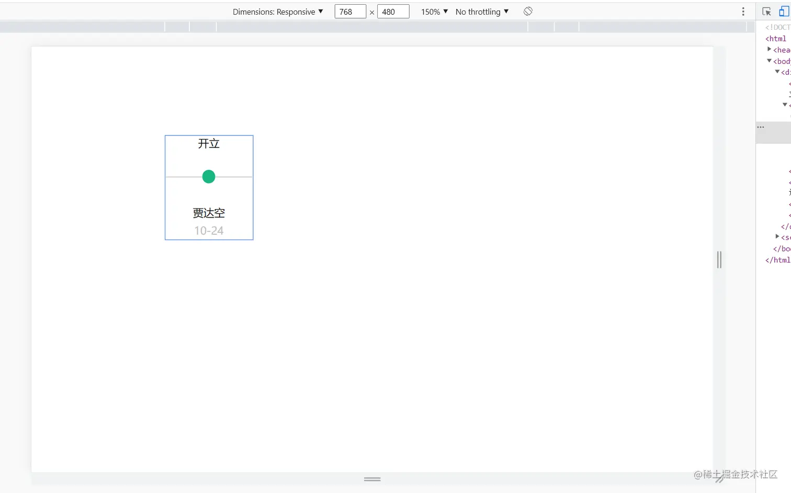Click the three-dot device toolbar options icon
The image size is (791, 493).
743,11
